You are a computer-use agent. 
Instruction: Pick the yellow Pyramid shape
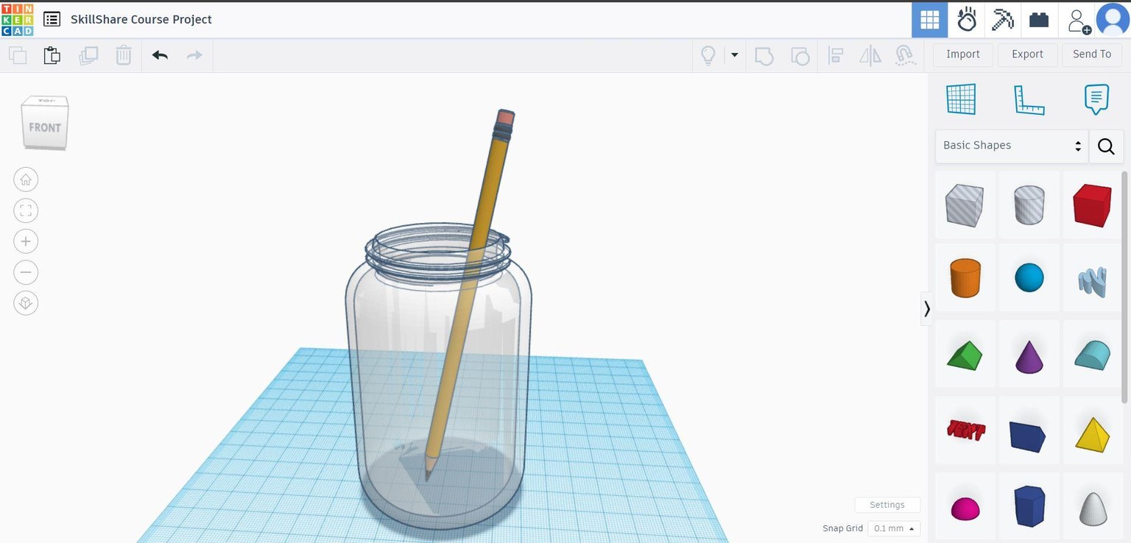[x=1092, y=434]
